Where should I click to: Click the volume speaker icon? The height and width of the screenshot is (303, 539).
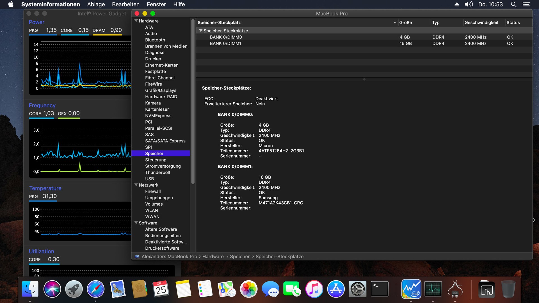point(469,4)
